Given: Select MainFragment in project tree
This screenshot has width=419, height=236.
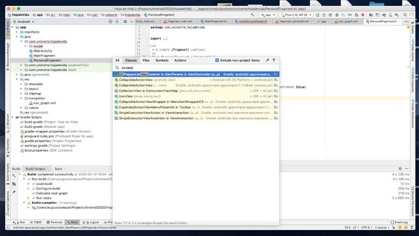Looking at the screenshot, I should tap(44, 56).
